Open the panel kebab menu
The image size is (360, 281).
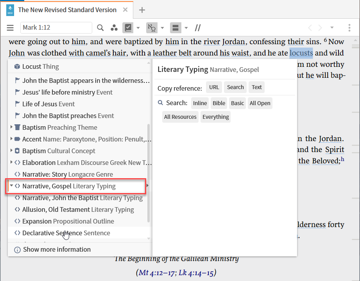pyautogui.click(x=349, y=28)
